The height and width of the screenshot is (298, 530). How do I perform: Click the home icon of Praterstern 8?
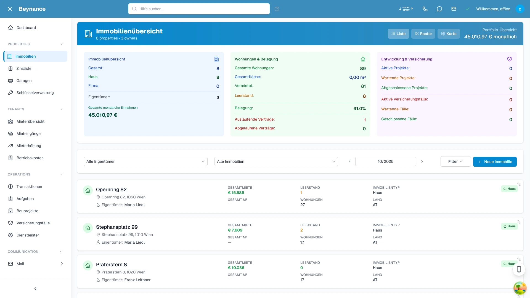(x=88, y=265)
